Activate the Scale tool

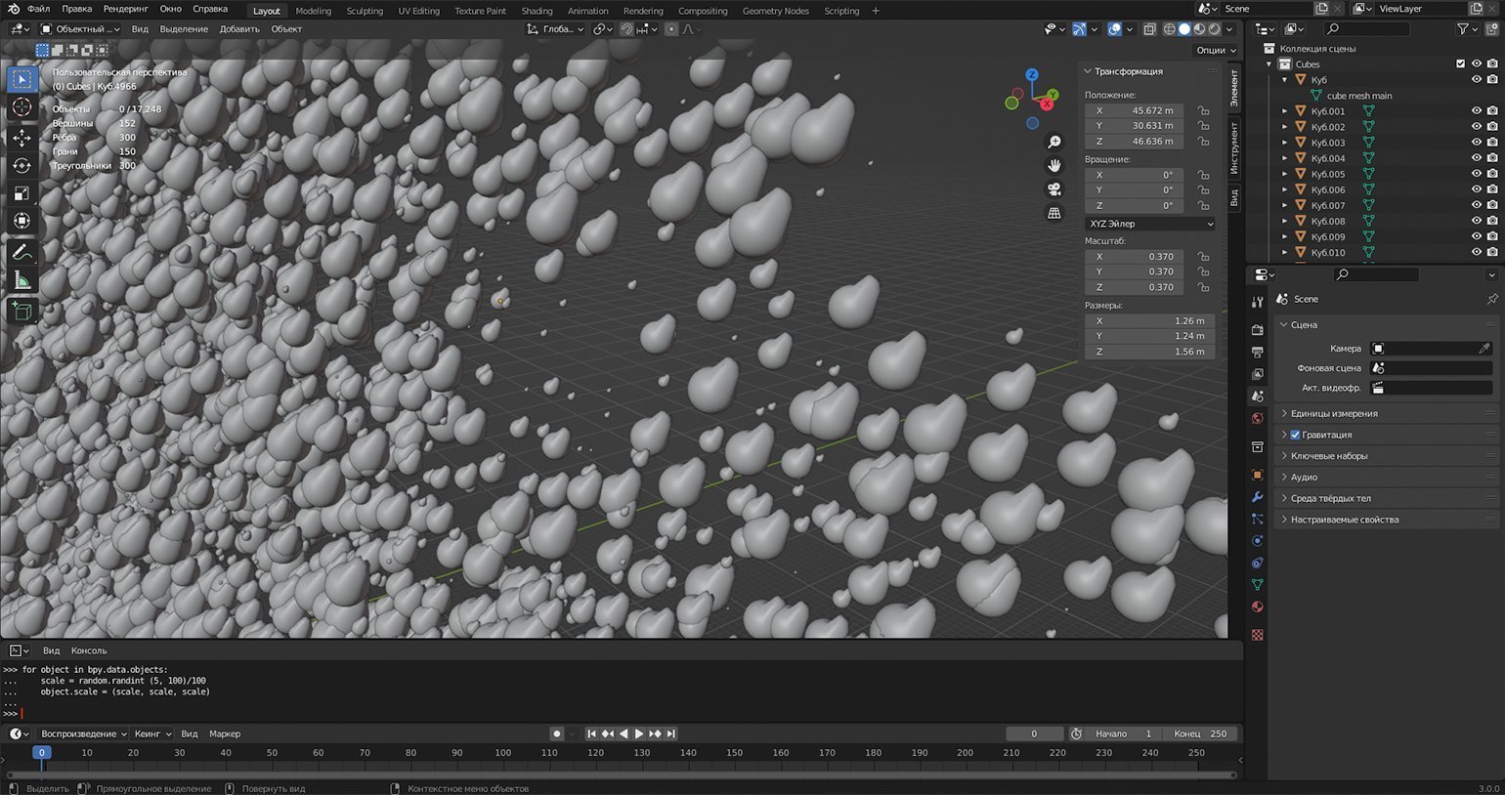tap(21, 193)
